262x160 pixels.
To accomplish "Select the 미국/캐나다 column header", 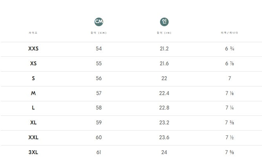I will pos(229,33).
